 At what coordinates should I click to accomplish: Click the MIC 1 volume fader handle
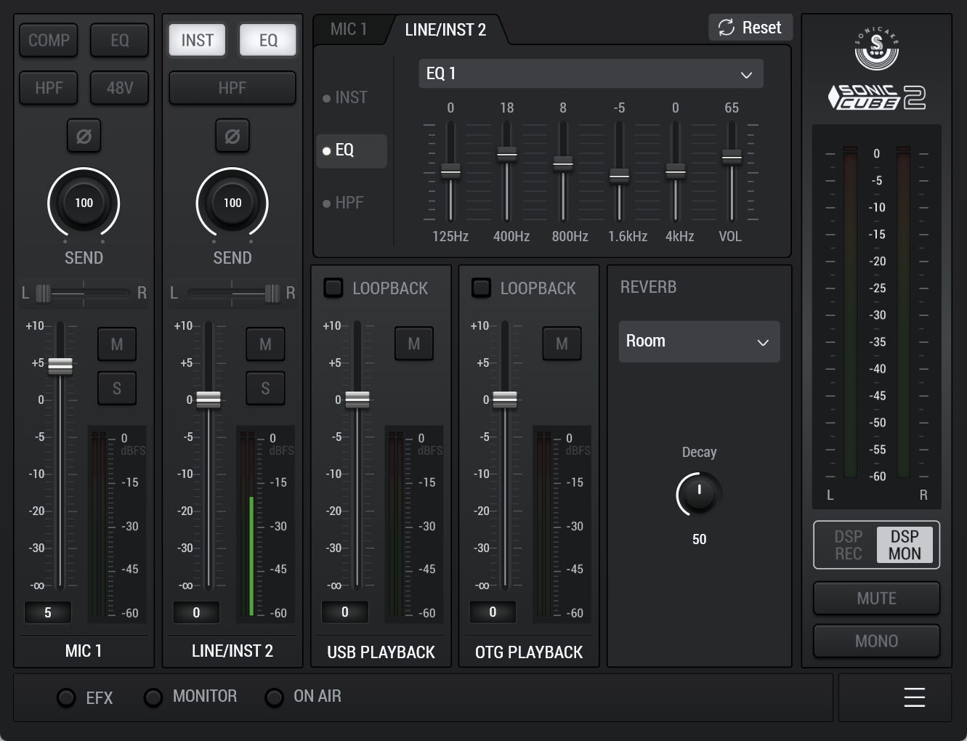(x=60, y=366)
